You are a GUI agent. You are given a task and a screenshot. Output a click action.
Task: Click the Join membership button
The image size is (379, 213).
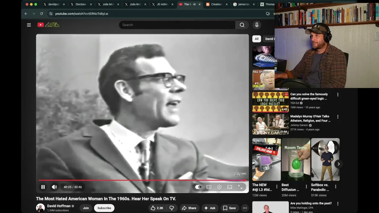[86, 208]
